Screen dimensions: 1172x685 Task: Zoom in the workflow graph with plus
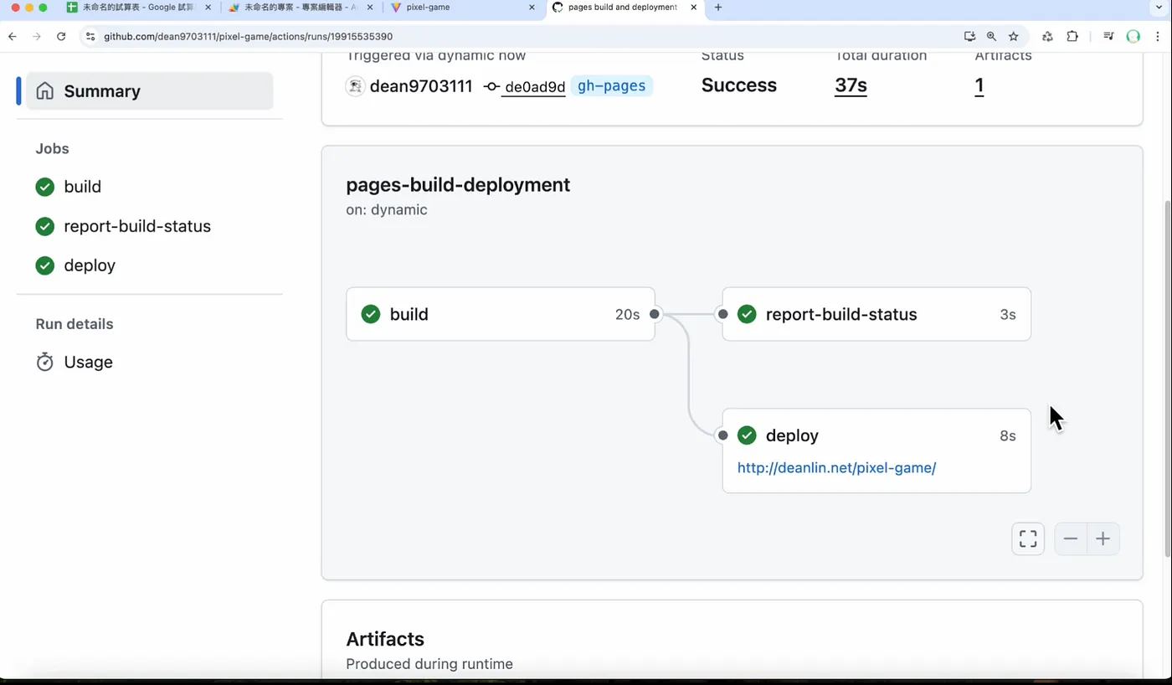(x=1103, y=538)
